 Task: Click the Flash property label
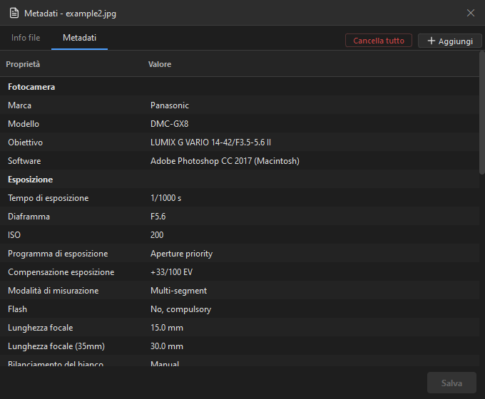(x=17, y=309)
